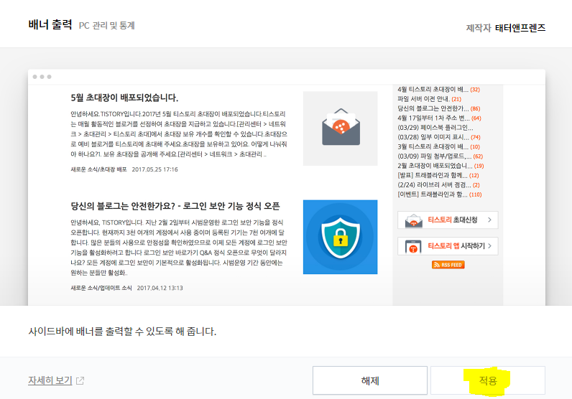Click the date 2017.05.25 17:16

pos(154,169)
